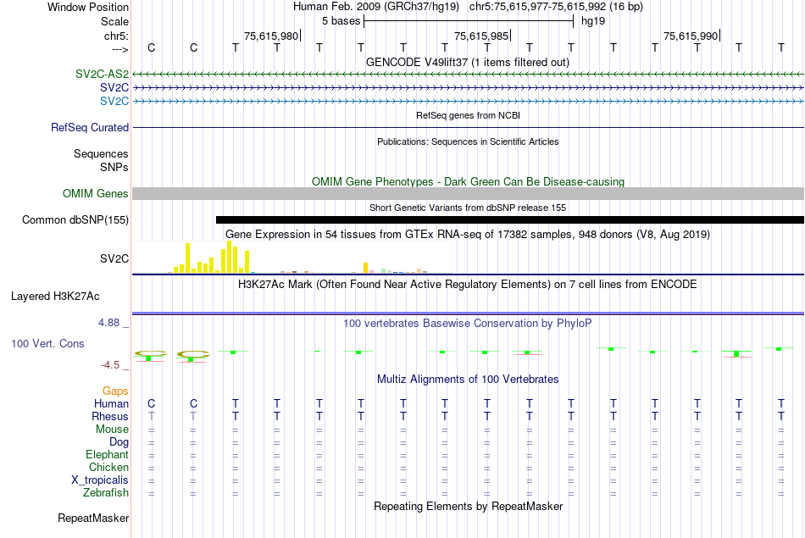Click the RepeatMasker track label
The image size is (805, 538).
point(93,518)
